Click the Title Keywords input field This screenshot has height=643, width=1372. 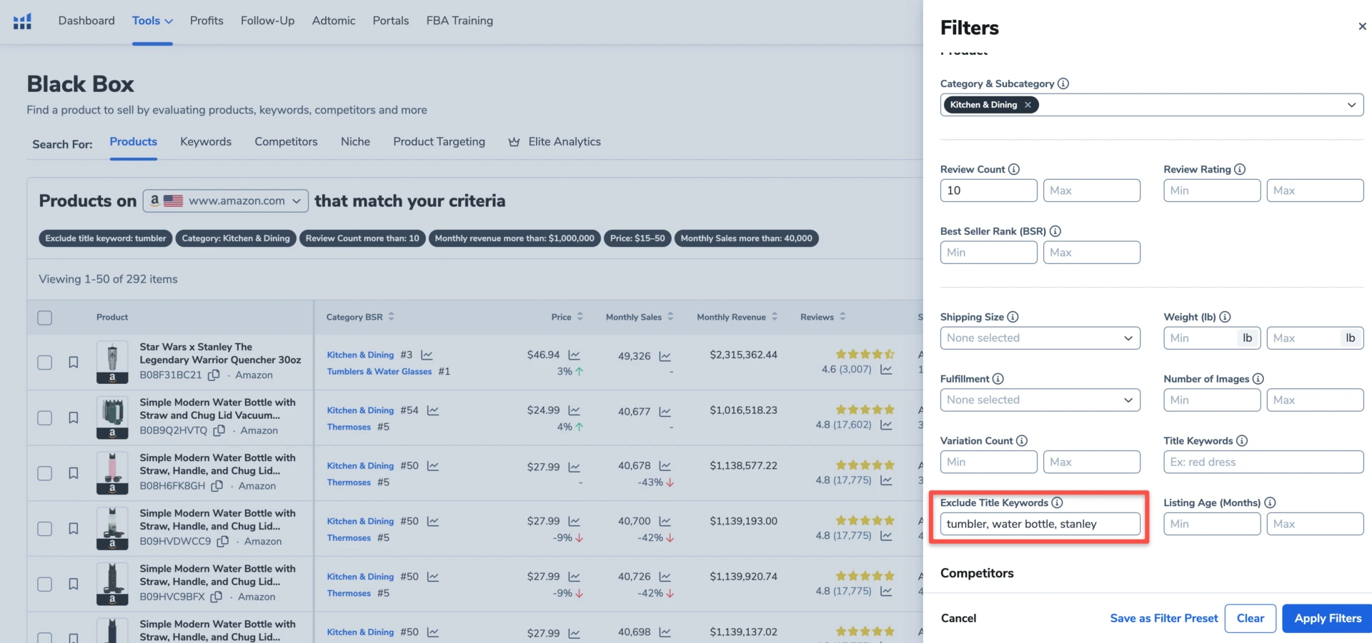tap(1263, 462)
